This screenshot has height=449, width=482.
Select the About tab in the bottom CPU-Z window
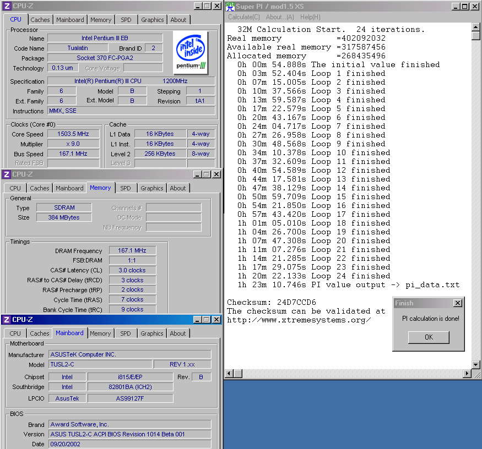point(178,333)
